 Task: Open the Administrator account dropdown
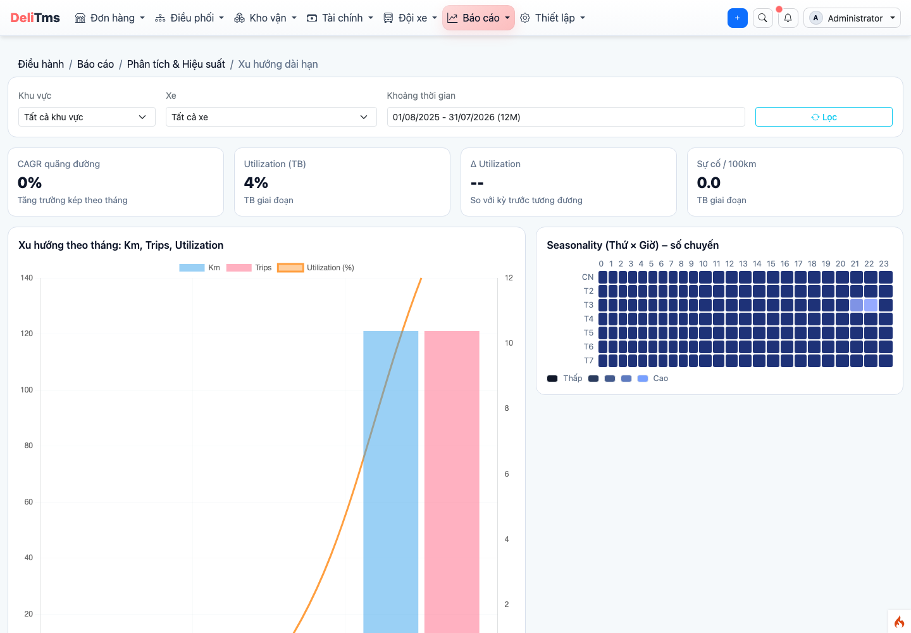click(852, 18)
